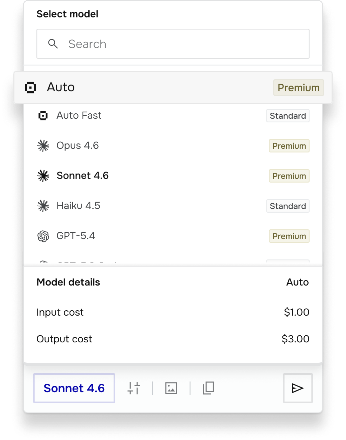Click the Premium badge on Auto row

click(299, 88)
